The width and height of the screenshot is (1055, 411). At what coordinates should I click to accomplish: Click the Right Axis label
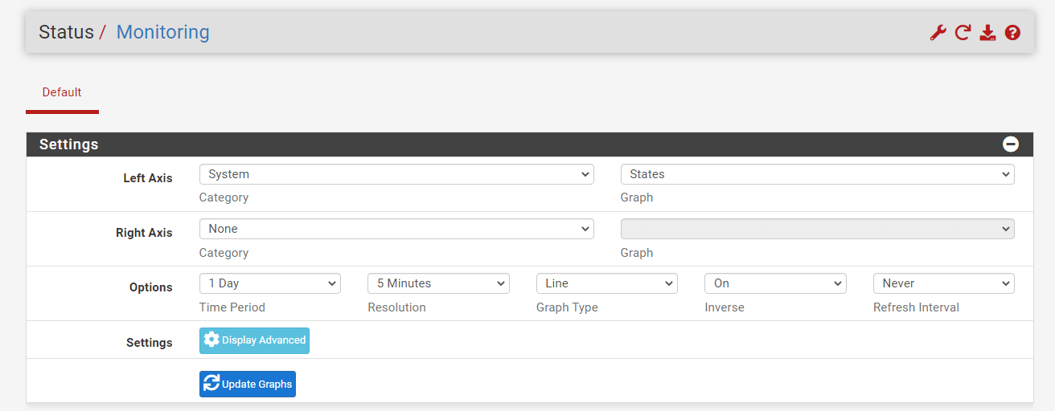[145, 233]
